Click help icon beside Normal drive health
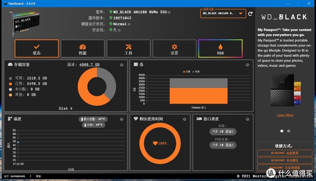 pos(129,24)
